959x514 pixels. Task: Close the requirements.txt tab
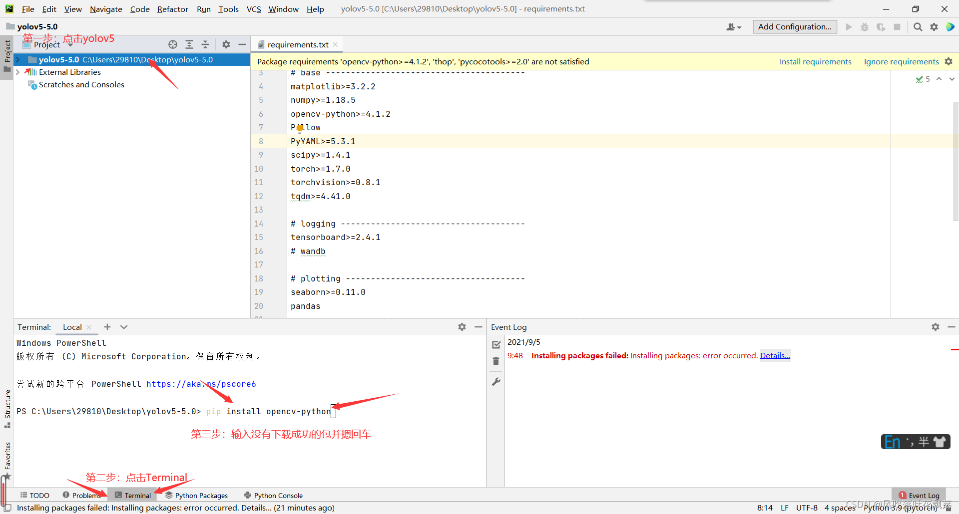click(335, 44)
